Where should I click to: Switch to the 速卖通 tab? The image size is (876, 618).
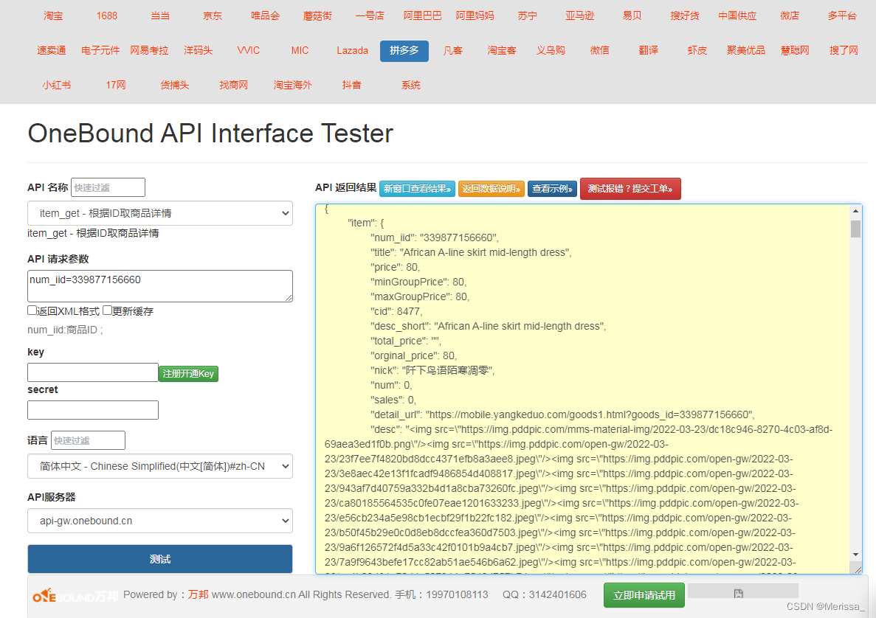pos(52,51)
